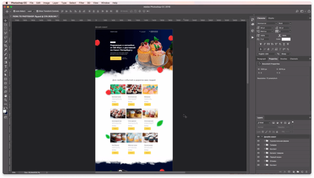This screenshot has width=314, height=178.
Task: Activate the Zoom tool
Action: pos(6,100)
